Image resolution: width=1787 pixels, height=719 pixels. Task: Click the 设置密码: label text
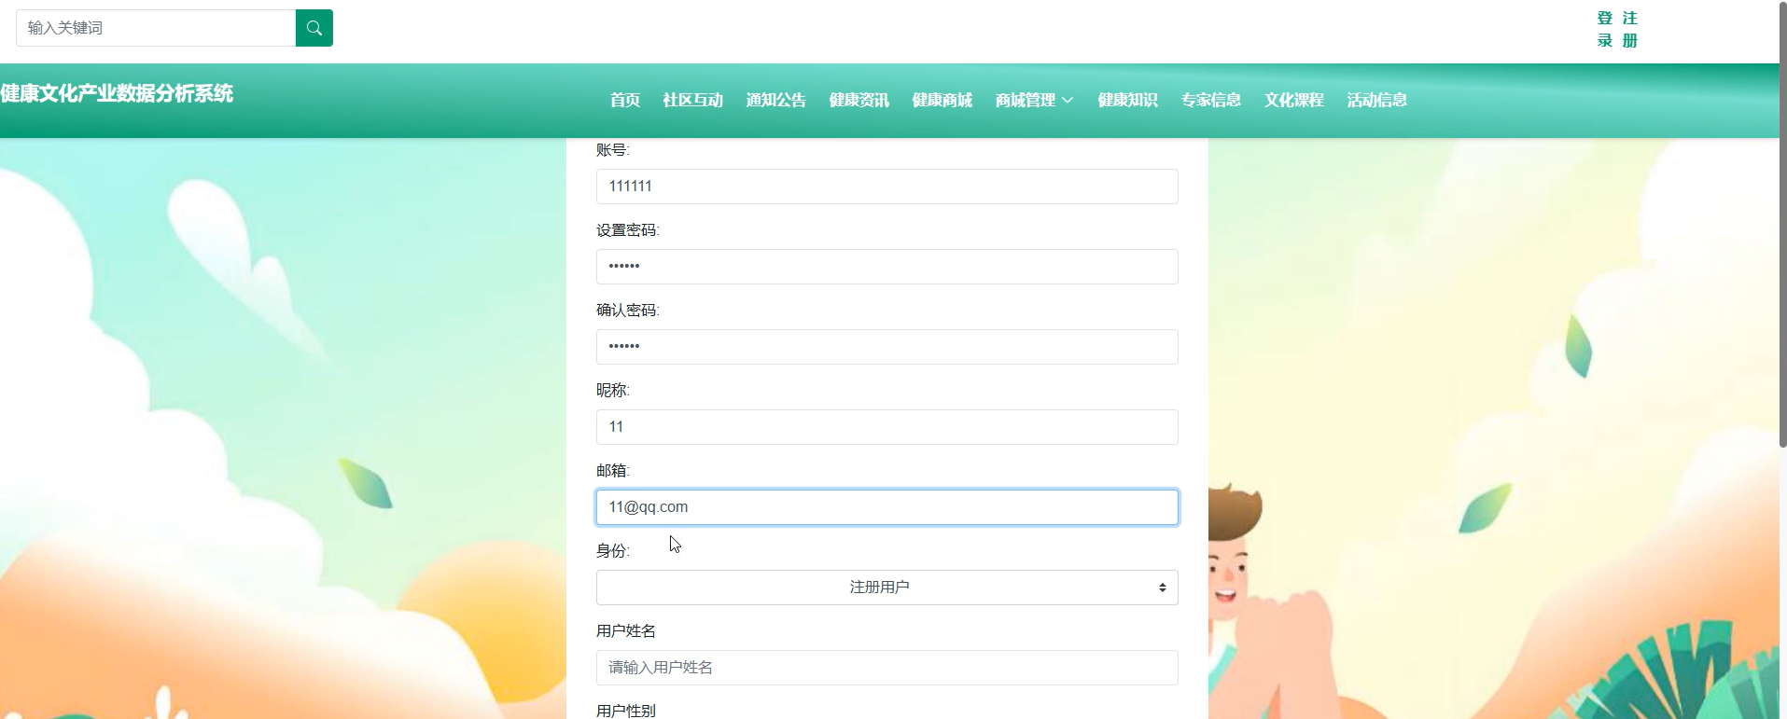coord(628,230)
